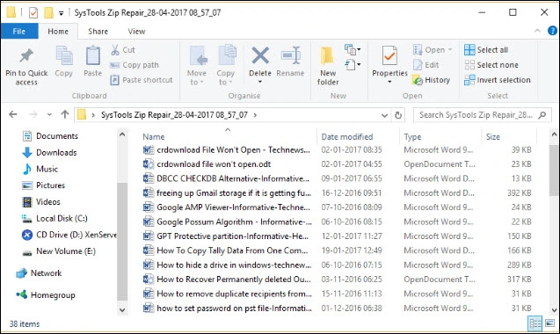This screenshot has width=560, height=334.
Task: Open CD Drive (D:) XenServe
Action: tap(69, 235)
